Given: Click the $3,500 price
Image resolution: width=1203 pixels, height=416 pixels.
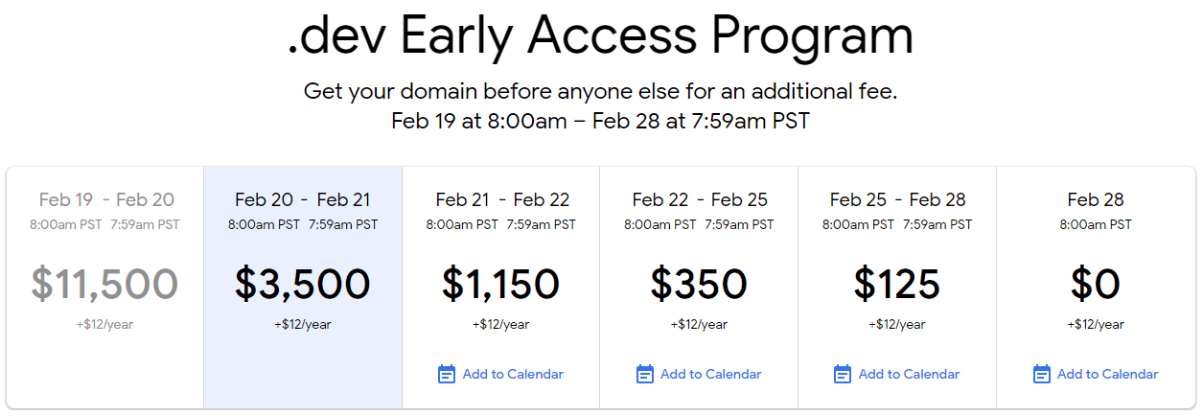Looking at the screenshot, I should 303,284.
